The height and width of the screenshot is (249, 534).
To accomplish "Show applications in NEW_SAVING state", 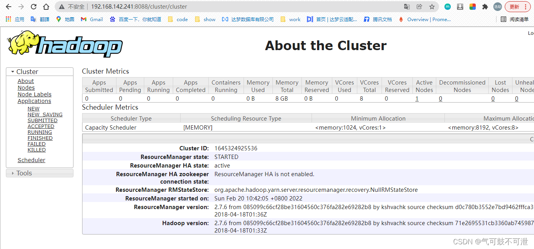I will coord(45,115).
